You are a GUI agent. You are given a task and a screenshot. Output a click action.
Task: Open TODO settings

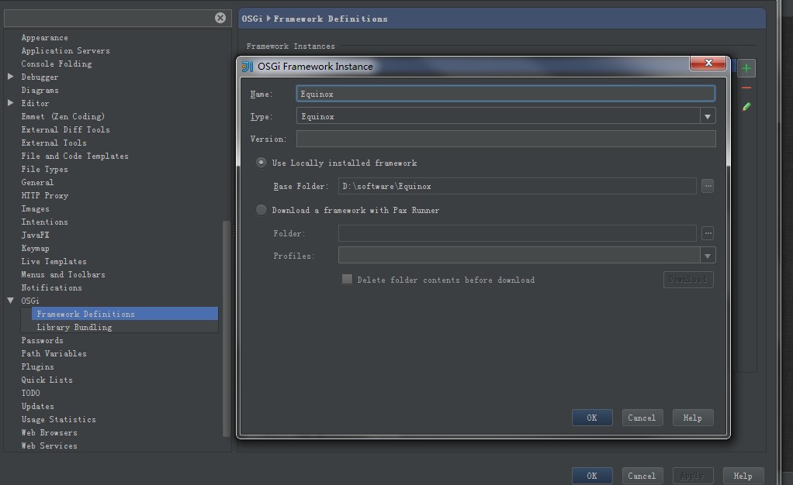pyautogui.click(x=31, y=393)
